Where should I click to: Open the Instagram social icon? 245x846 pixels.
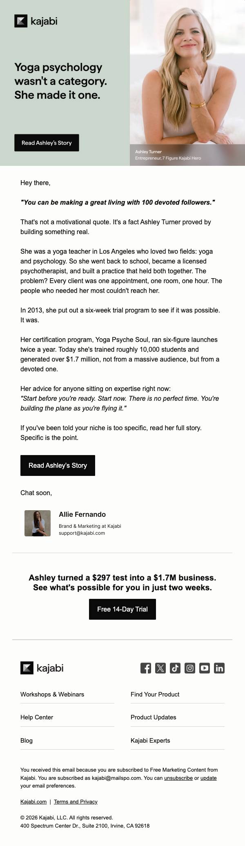[x=190, y=668]
